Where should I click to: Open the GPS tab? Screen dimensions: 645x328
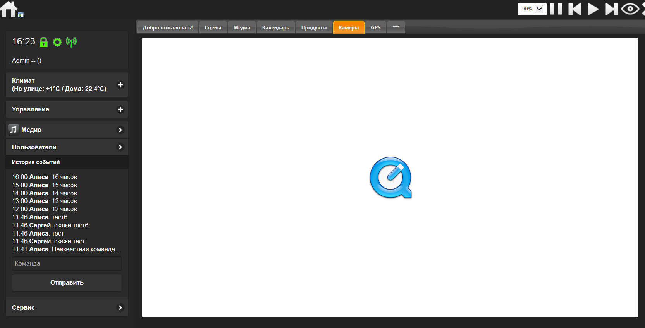pos(376,27)
